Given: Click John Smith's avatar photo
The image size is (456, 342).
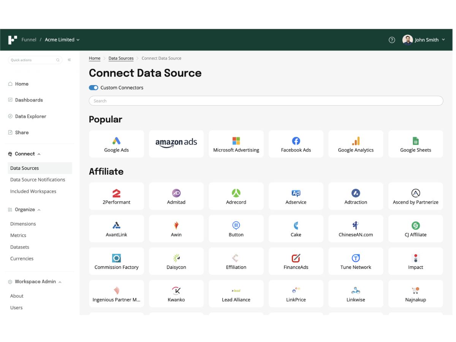Looking at the screenshot, I should [x=407, y=40].
